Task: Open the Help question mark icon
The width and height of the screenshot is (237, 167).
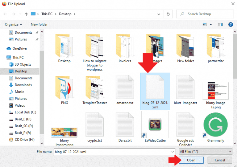Action: pyautogui.click(x=230, y=24)
